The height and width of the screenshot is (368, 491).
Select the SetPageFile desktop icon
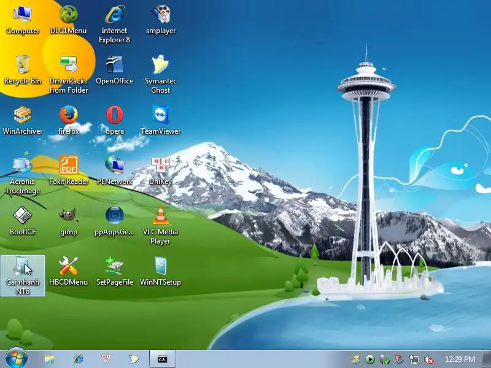pos(114,271)
